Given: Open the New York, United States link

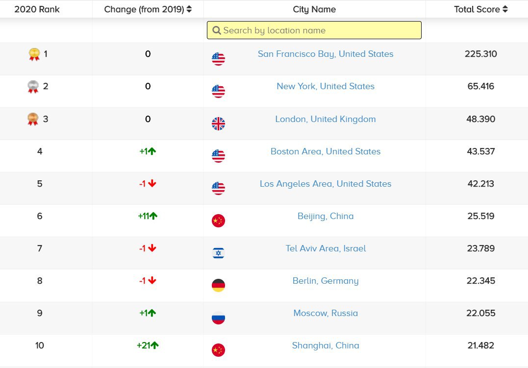Looking at the screenshot, I should coord(326,86).
